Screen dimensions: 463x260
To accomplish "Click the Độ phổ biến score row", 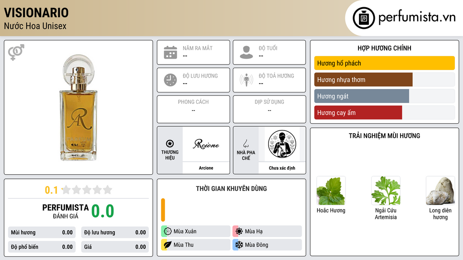I will 42,247.
